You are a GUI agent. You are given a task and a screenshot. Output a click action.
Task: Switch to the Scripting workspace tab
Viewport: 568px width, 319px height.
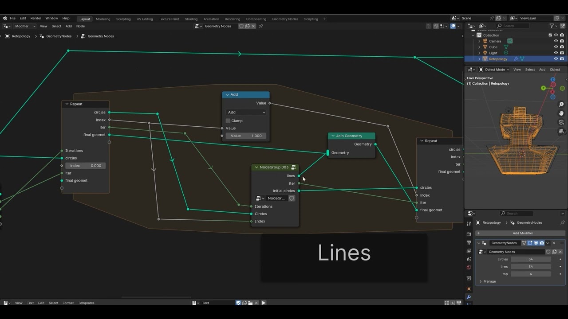tap(311, 19)
